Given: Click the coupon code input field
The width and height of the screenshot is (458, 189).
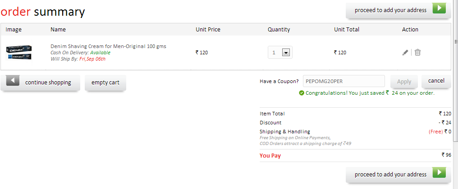Looking at the screenshot, I should coord(344,81).
